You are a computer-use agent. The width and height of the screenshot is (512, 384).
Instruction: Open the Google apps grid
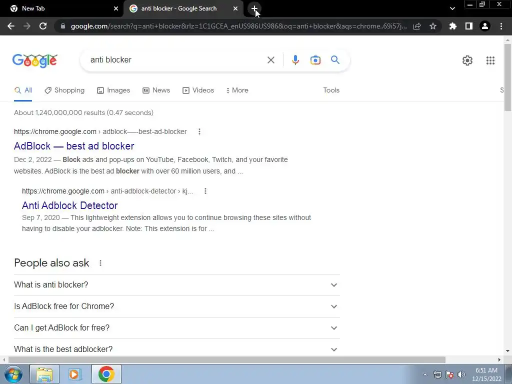pos(490,60)
